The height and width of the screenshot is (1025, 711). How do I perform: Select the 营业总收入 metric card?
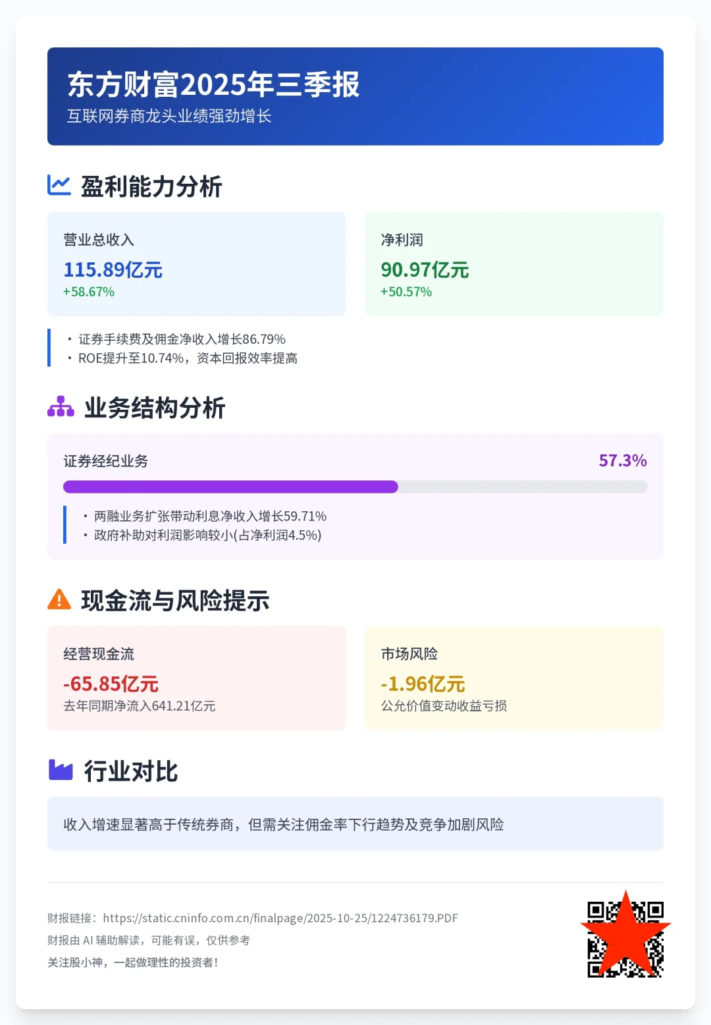tap(196, 263)
